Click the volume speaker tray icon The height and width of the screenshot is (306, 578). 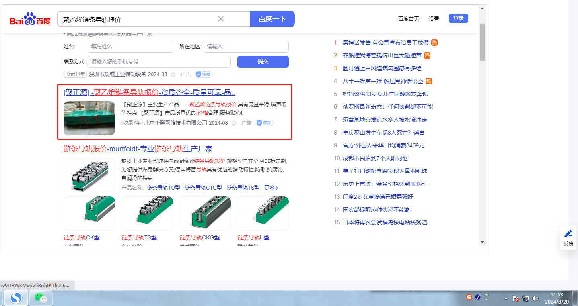[535, 298]
